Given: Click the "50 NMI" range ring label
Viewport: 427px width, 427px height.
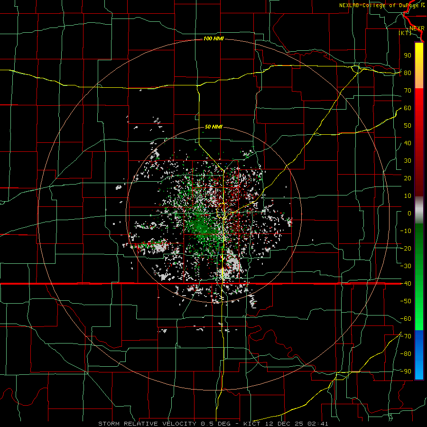Looking at the screenshot, I should point(213,127).
